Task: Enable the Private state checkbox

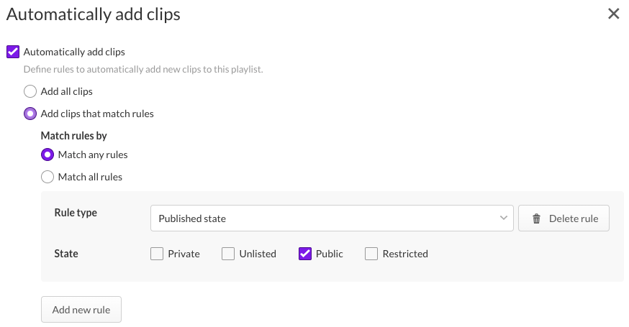Action: [x=157, y=254]
